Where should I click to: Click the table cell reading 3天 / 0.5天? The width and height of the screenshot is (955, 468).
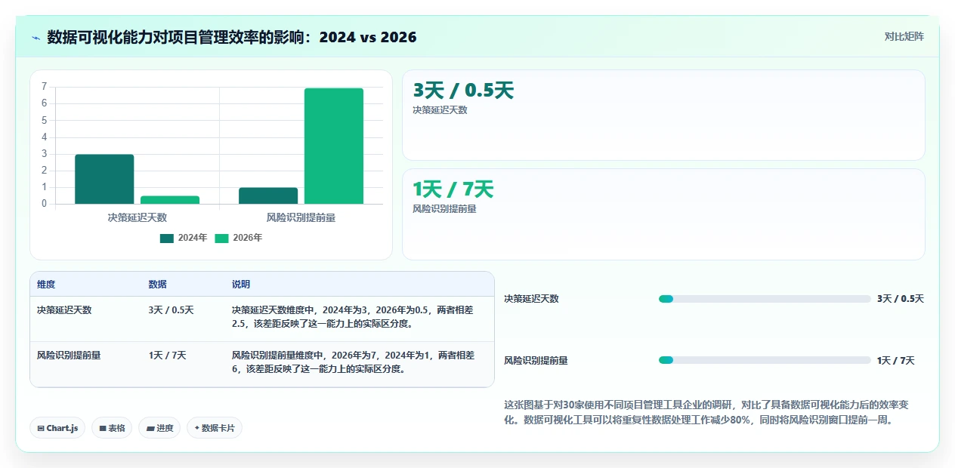172,310
